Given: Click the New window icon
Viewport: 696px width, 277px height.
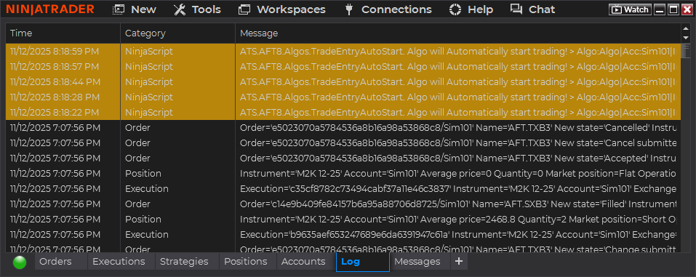Looking at the screenshot, I should (x=119, y=9).
